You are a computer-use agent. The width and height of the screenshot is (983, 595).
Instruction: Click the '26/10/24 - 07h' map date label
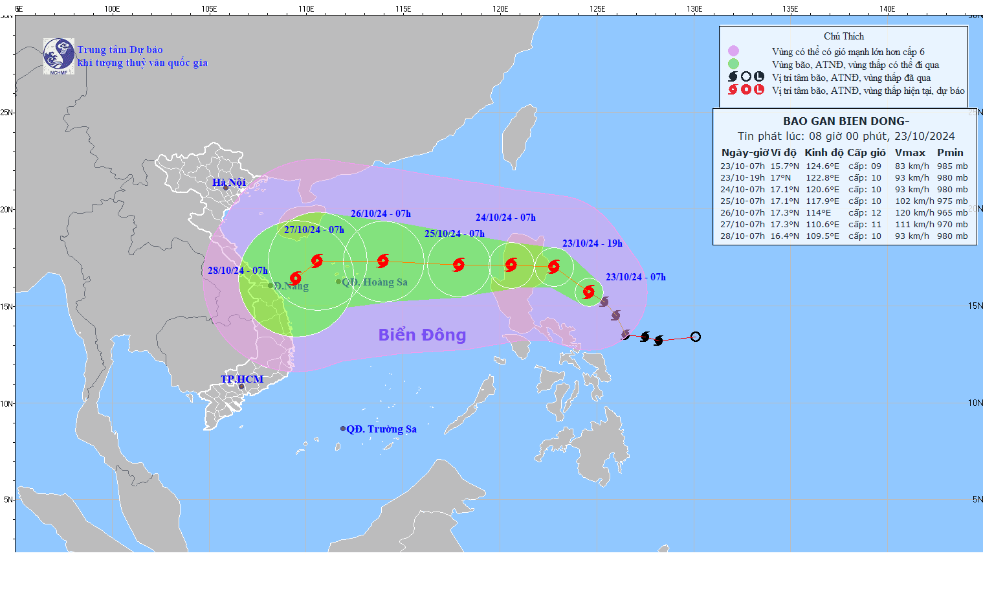click(381, 214)
